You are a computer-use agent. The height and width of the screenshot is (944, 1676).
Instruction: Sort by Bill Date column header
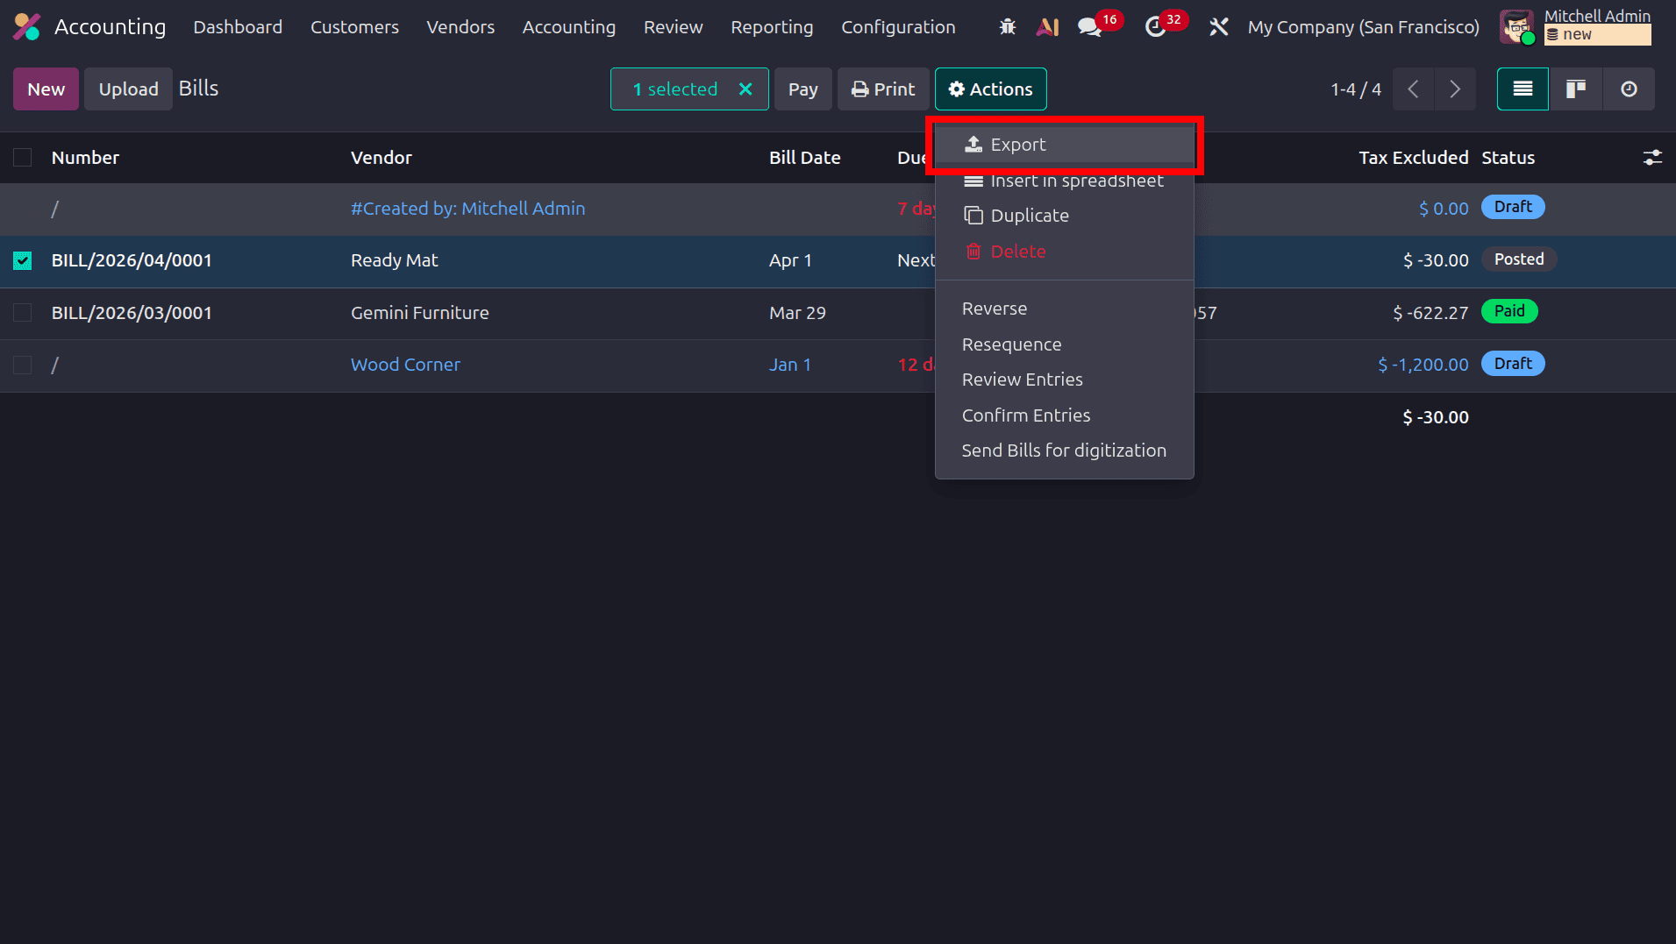click(x=804, y=158)
